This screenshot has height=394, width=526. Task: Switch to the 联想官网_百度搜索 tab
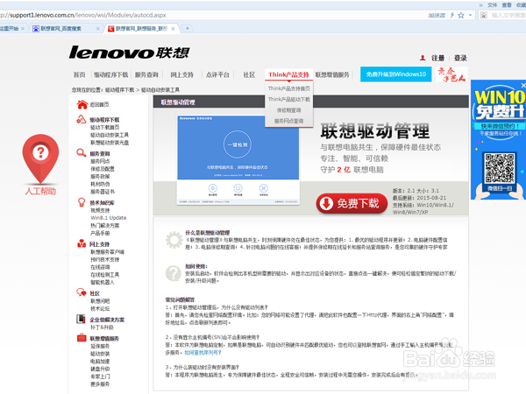[60, 29]
